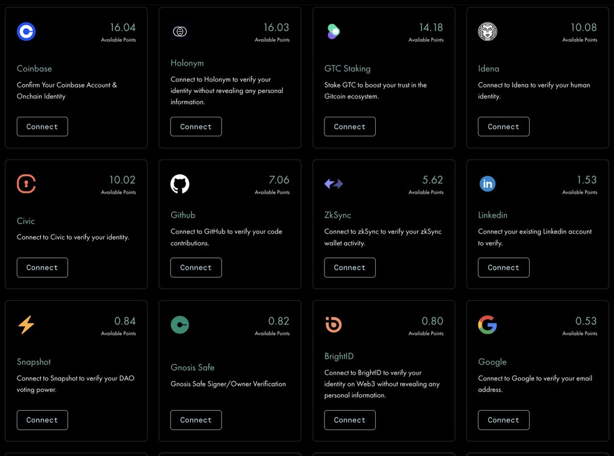
Task: Click 'Stake GTC to boost your trust' text
Action: 376,90
